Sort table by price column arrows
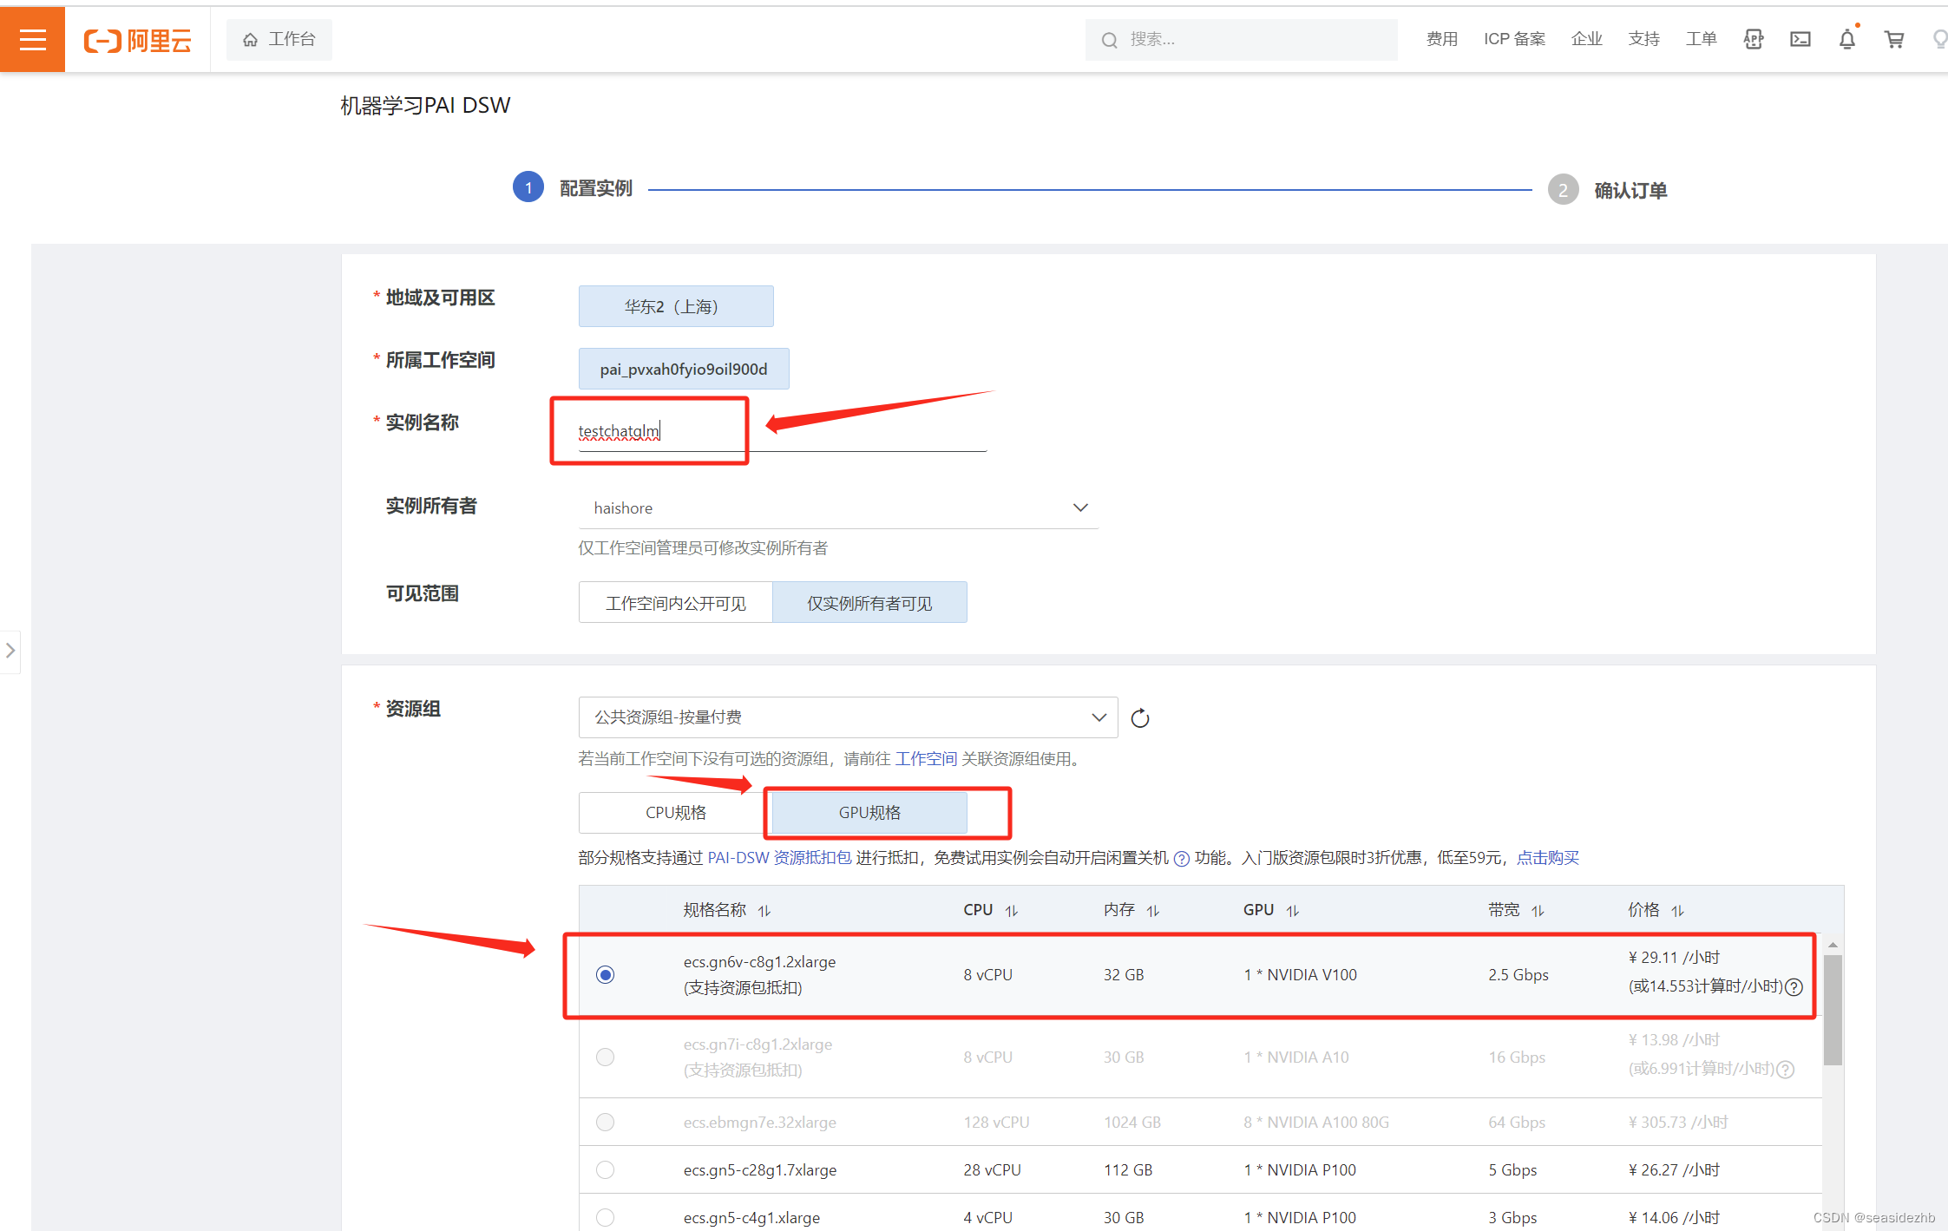This screenshot has width=1948, height=1231. [x=1677, y=911]
